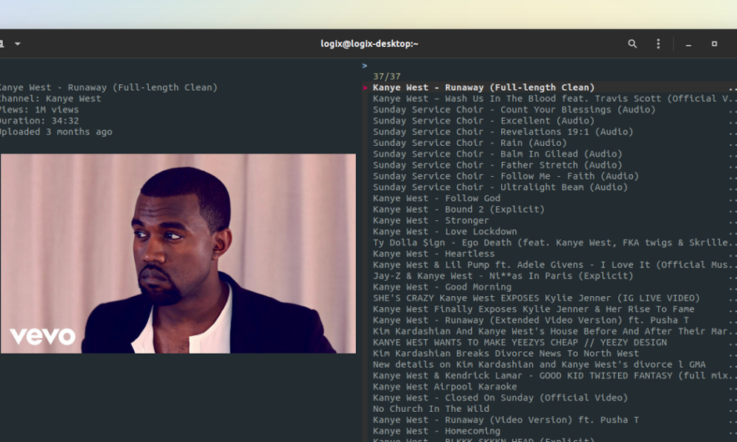Select Runaway (Extended Video Version) ft. Pusha T
The width and height of the screenshot is (737, 442).
click(531, 320)
